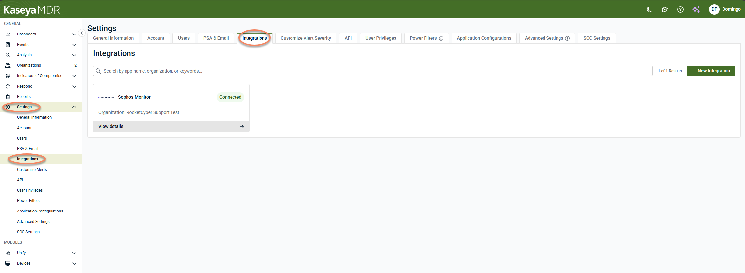Switch to the SOC Settings tab

tap(597, 38)
